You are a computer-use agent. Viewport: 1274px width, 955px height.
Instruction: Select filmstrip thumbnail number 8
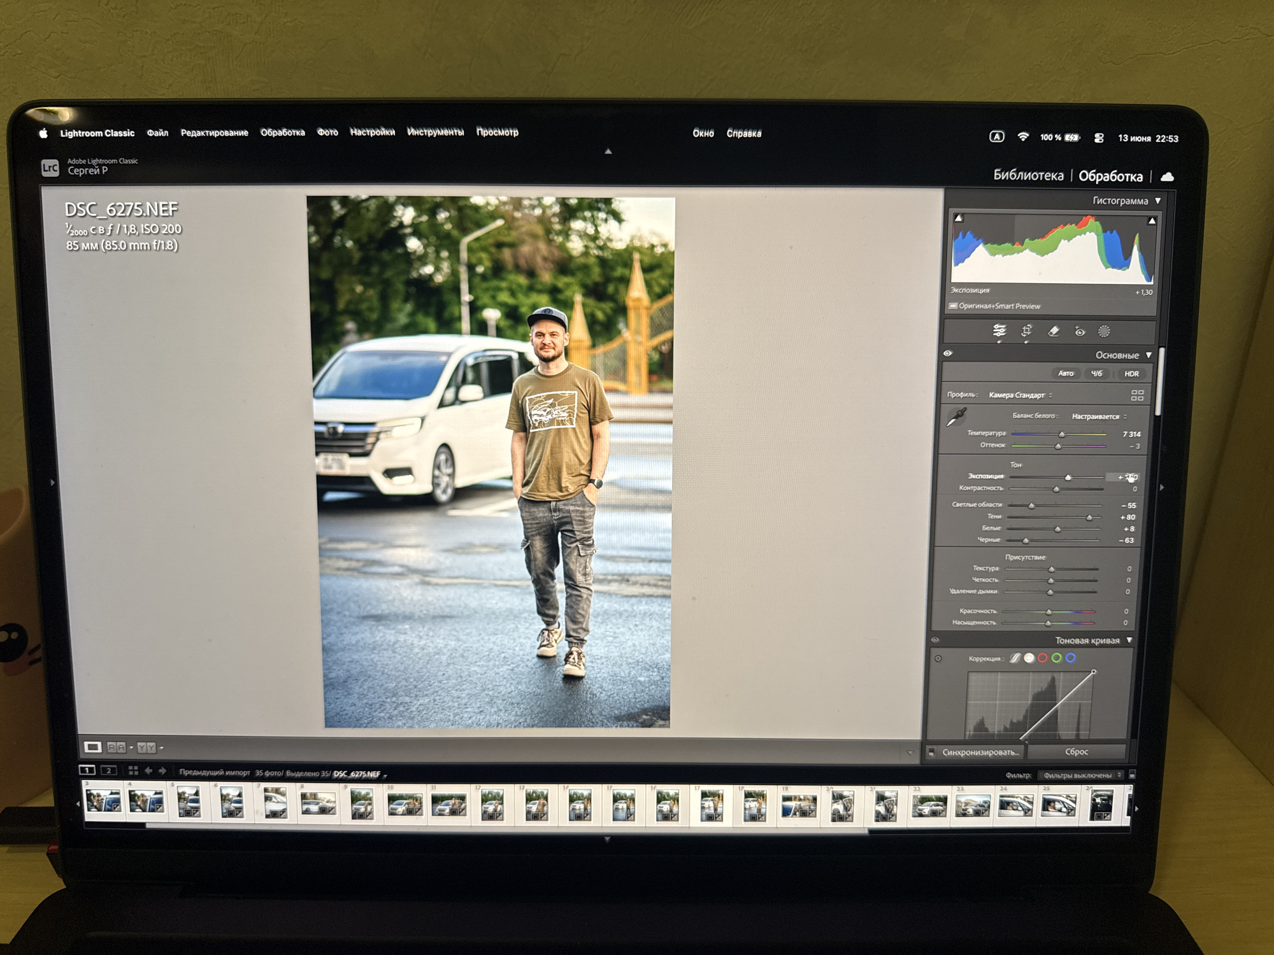tap(318, 804)
